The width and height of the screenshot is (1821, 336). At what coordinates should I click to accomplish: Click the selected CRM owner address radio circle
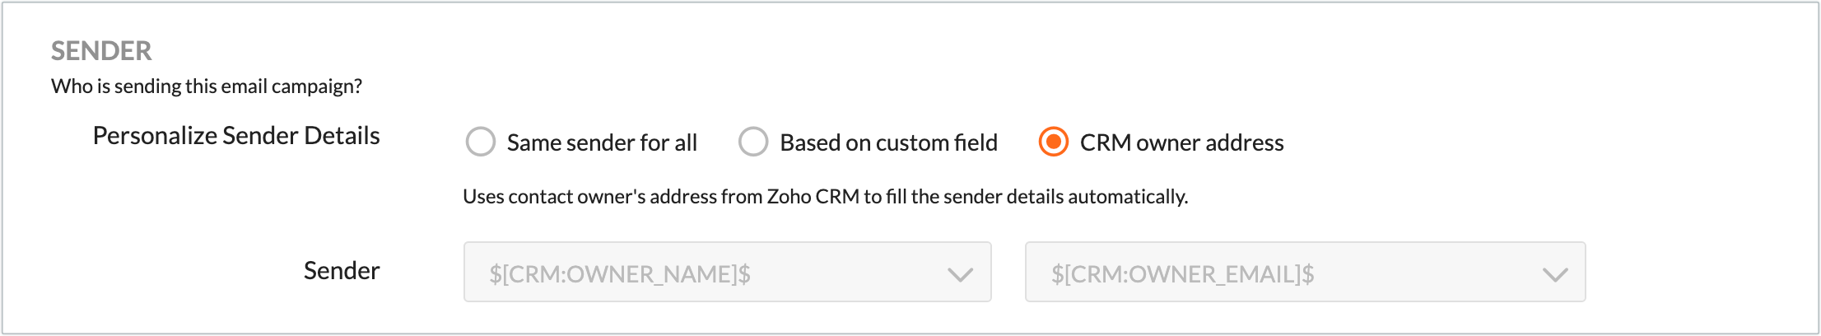[x=1053, y=142]
